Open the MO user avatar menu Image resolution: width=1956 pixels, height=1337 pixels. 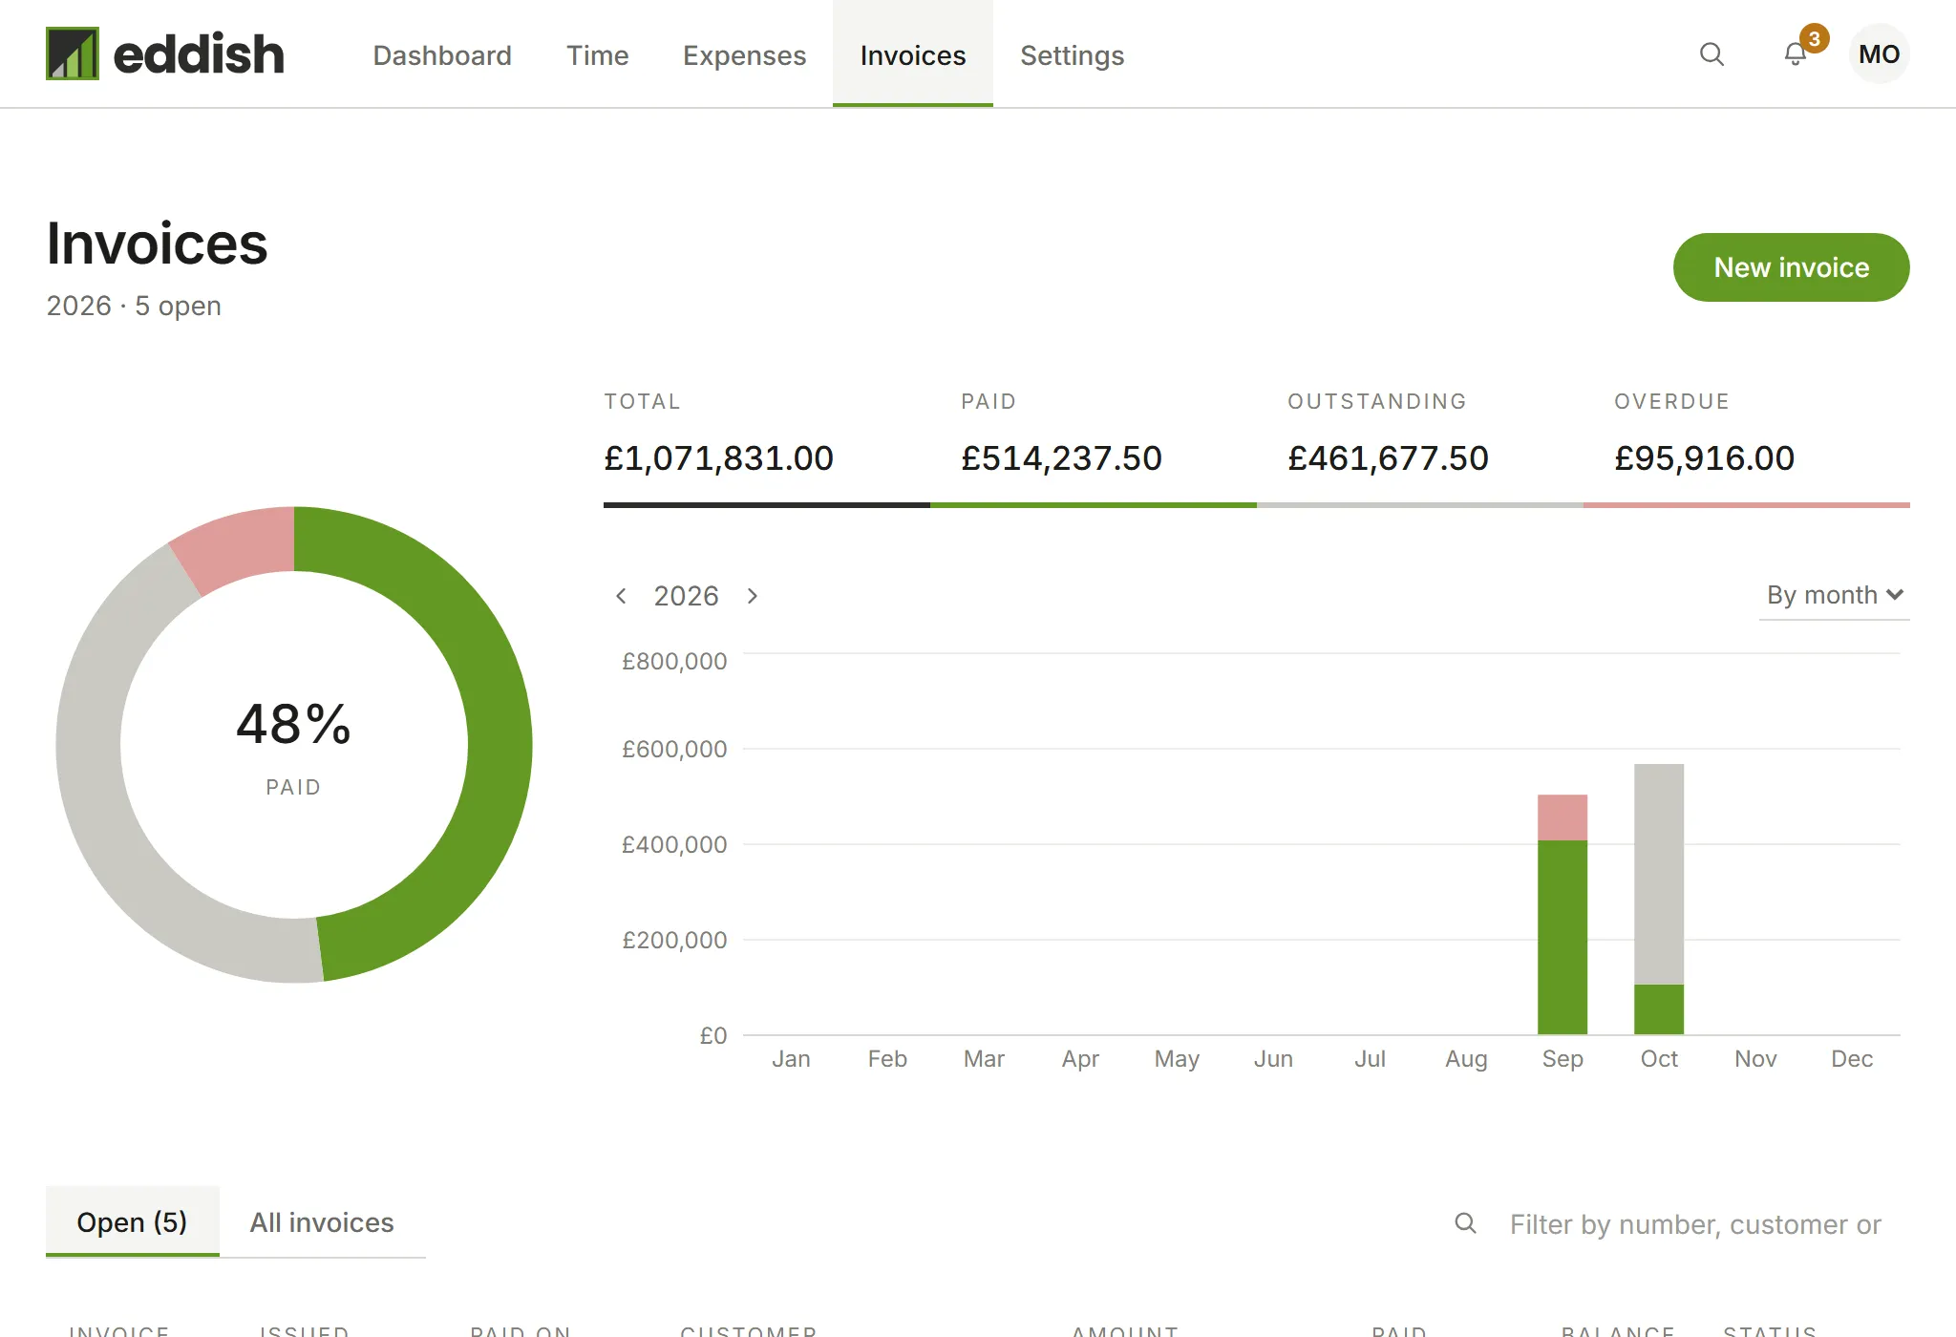1879,54
